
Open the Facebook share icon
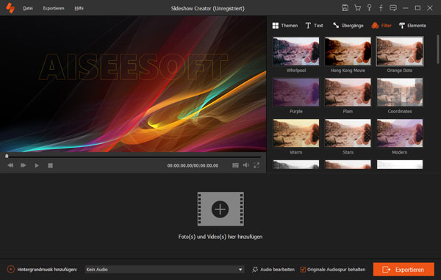pyautogui.click(x=381, y=8)
